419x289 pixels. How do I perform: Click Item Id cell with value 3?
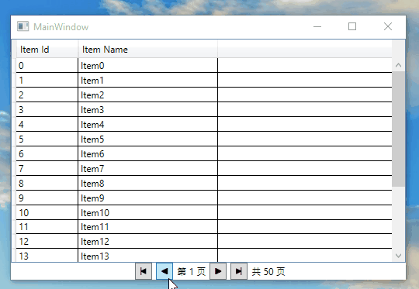click(47, 109)
